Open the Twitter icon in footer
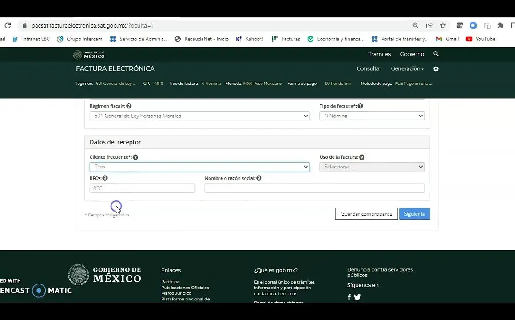This screenshot has width=515, height=320. (x=357, y=297)
